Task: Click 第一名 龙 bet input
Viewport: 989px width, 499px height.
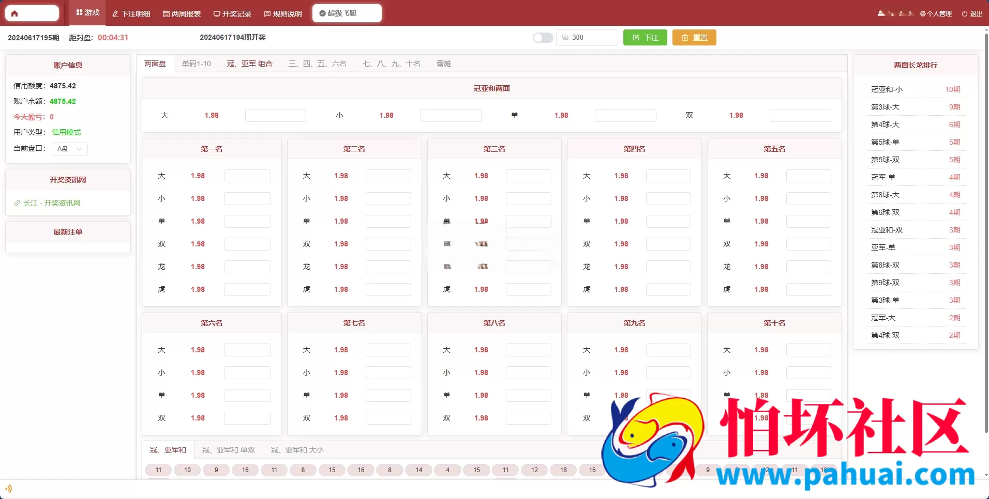Action: point(247,267)
